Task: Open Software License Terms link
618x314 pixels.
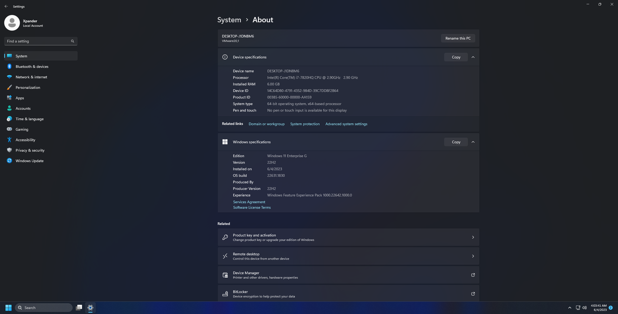Action: pyautogui.click(x=252, y=207)
